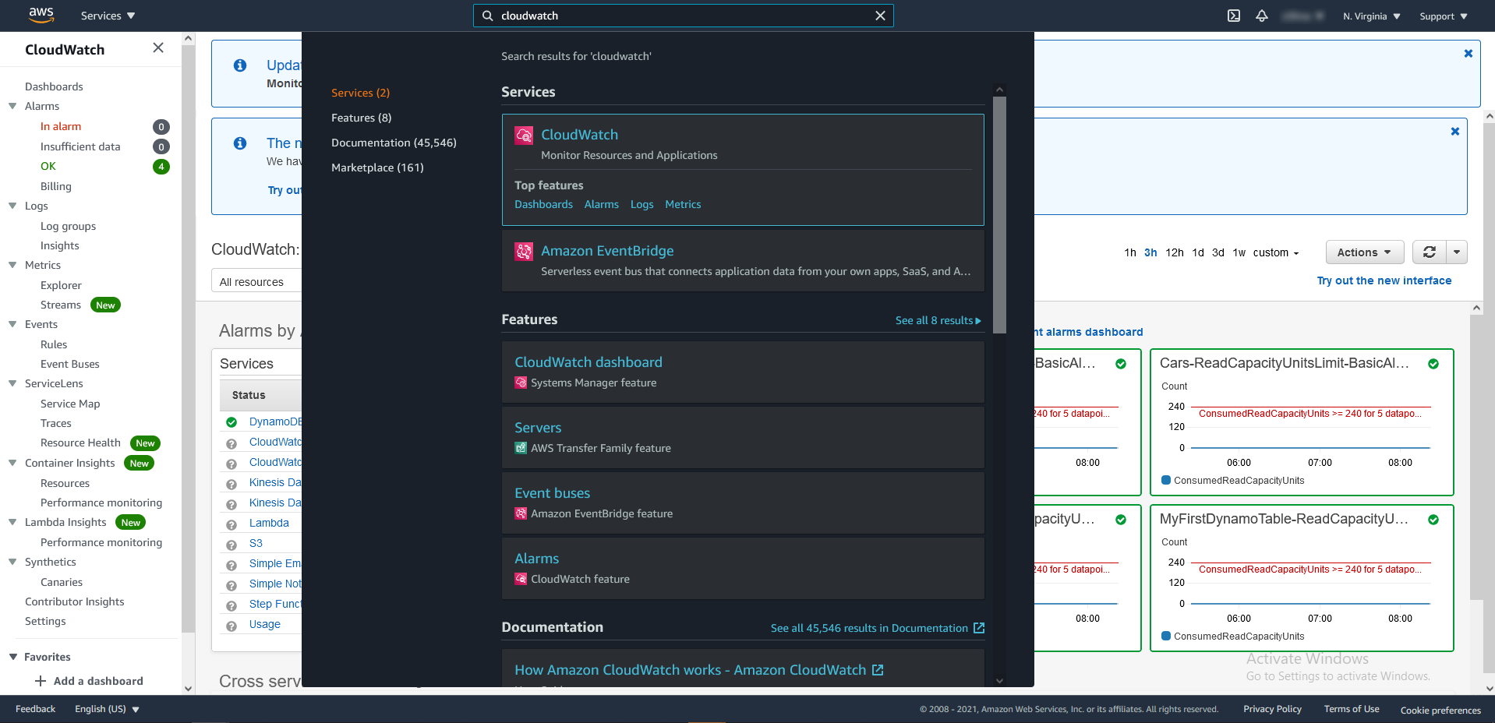This screenshot has width=1495, height=723.
Task: Open the Services dropdown menu
Action: point(108,16)
